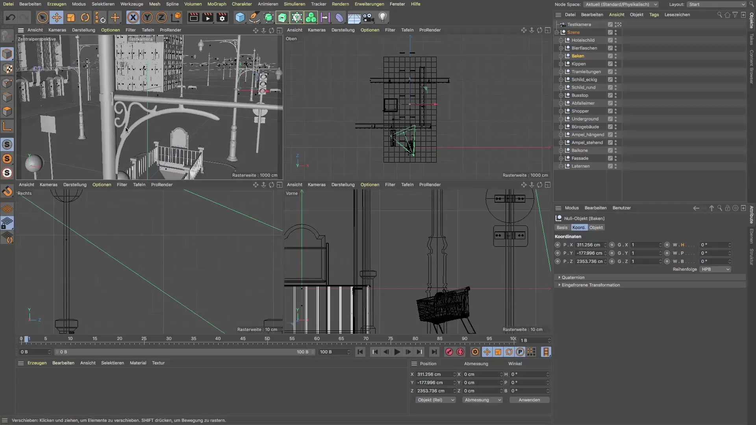Open the Reihenfolge HPB dropdown
Screen dimensions: 756x425
point(715,269)
